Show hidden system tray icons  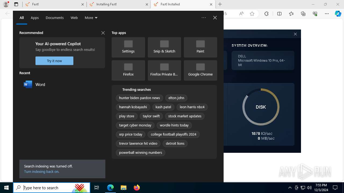click(290, 188)
